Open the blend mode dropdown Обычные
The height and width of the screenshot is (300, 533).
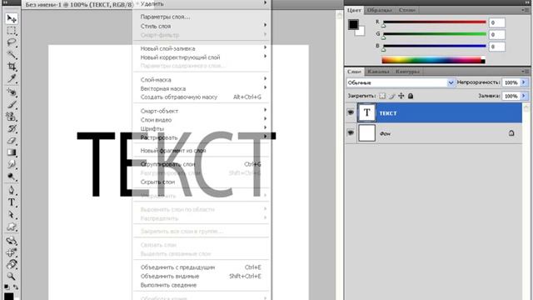click(x=401, y=82)
